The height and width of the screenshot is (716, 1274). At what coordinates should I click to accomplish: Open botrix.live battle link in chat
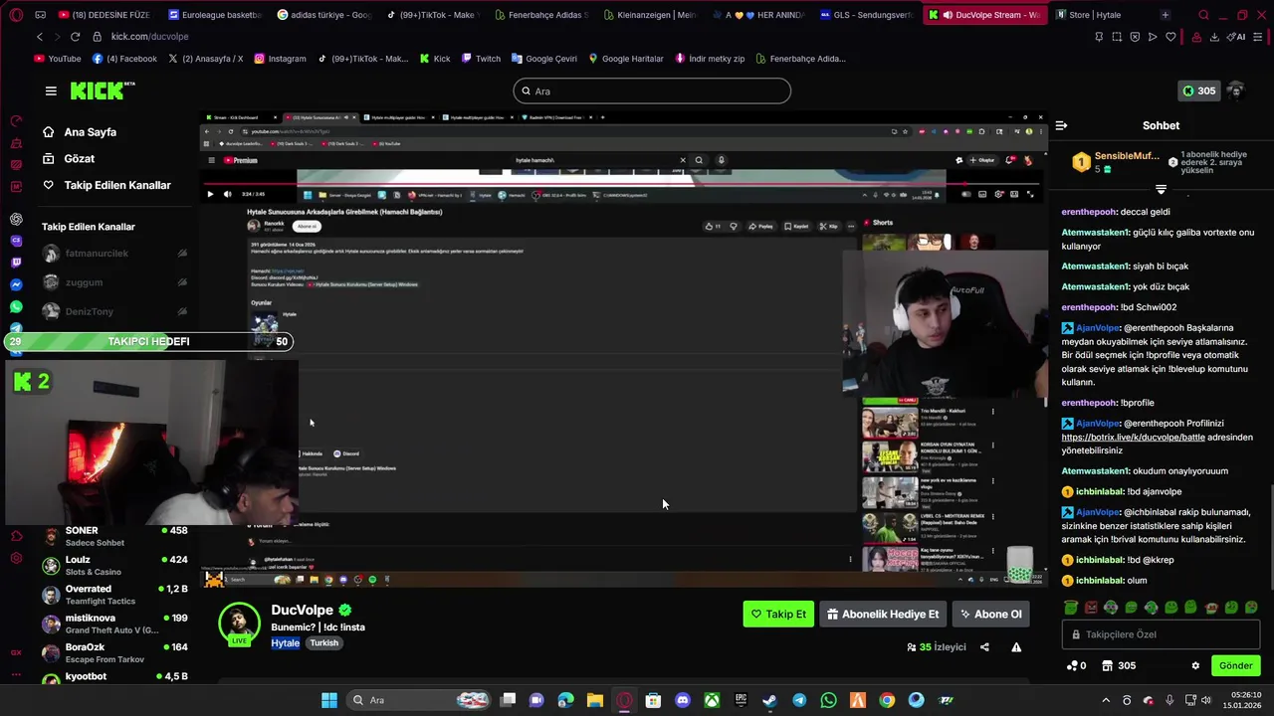click(1133, 437)
